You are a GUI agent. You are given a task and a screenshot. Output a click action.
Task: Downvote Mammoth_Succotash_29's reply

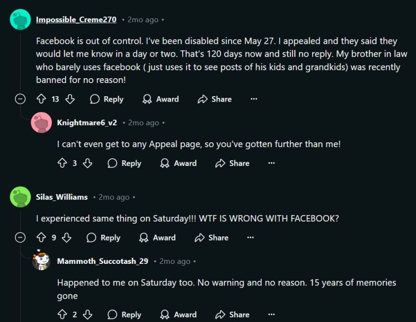(87, 315)
